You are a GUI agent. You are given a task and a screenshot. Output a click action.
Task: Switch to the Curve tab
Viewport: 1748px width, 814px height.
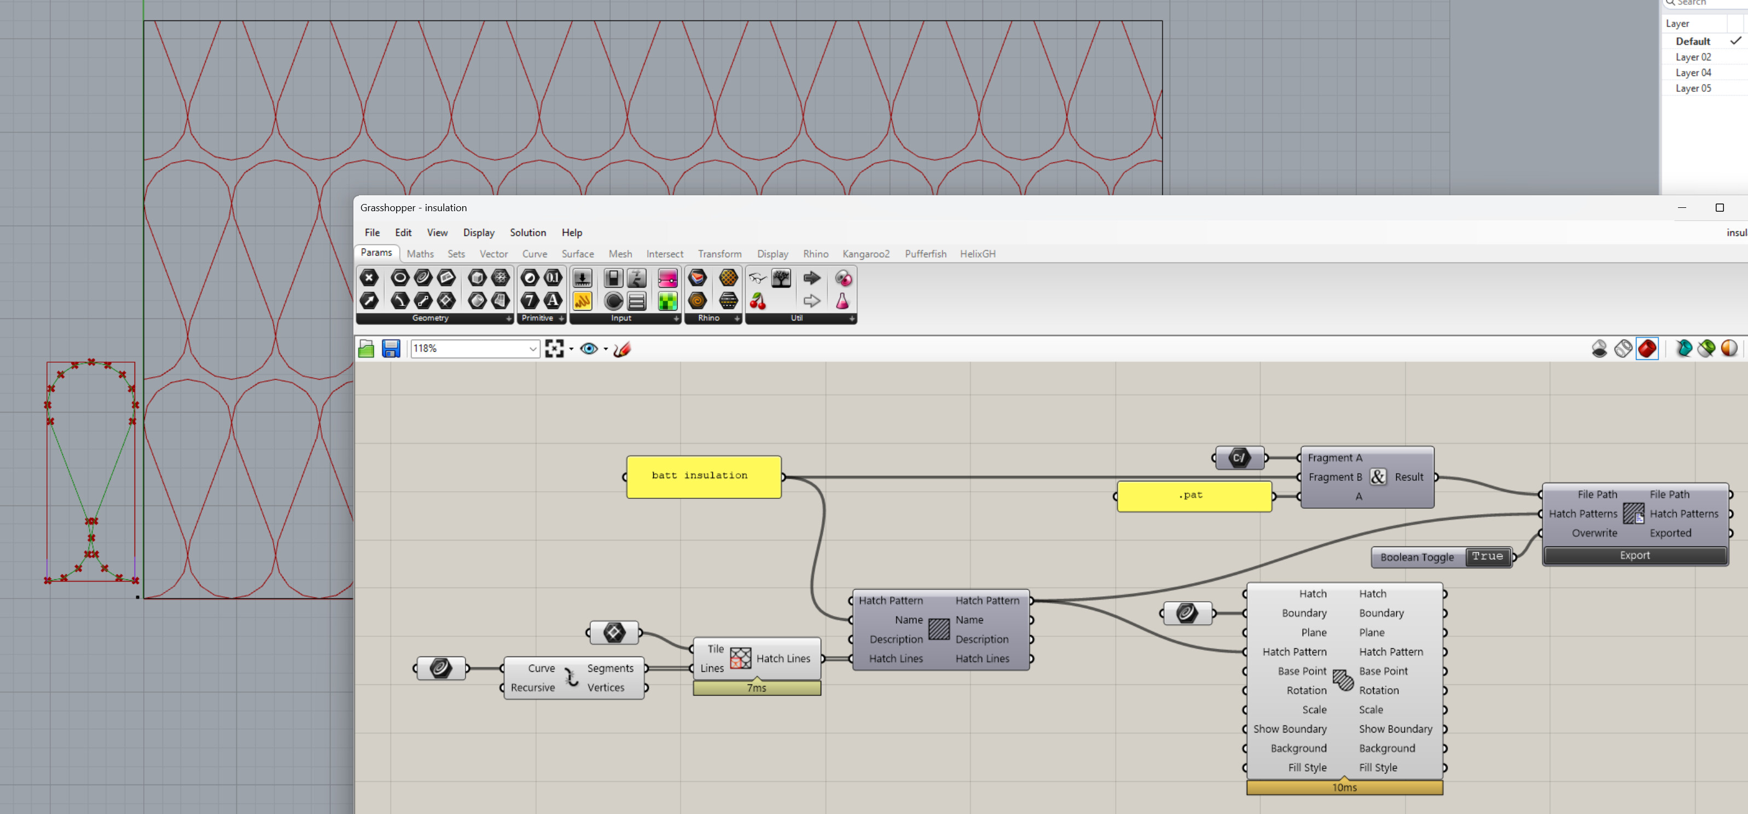(534, 254)
